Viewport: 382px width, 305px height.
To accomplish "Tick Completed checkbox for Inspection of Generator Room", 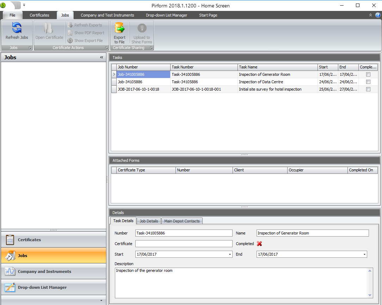I will 368,74.
